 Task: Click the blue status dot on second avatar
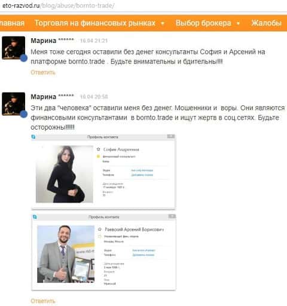point(24,114)
